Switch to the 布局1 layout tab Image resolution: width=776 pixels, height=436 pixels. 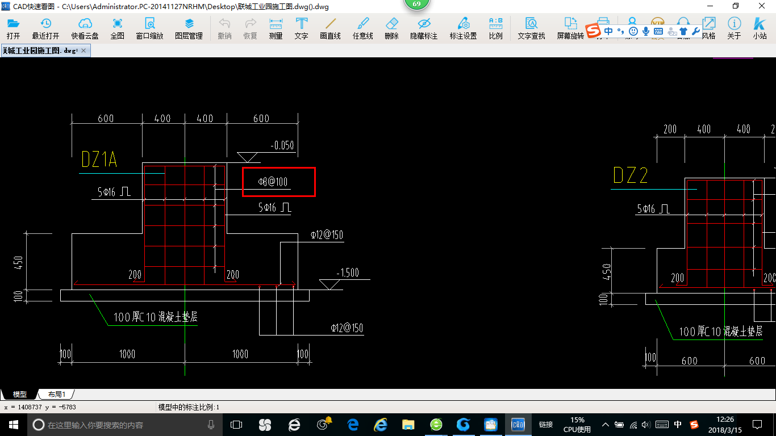pos(56,394)
